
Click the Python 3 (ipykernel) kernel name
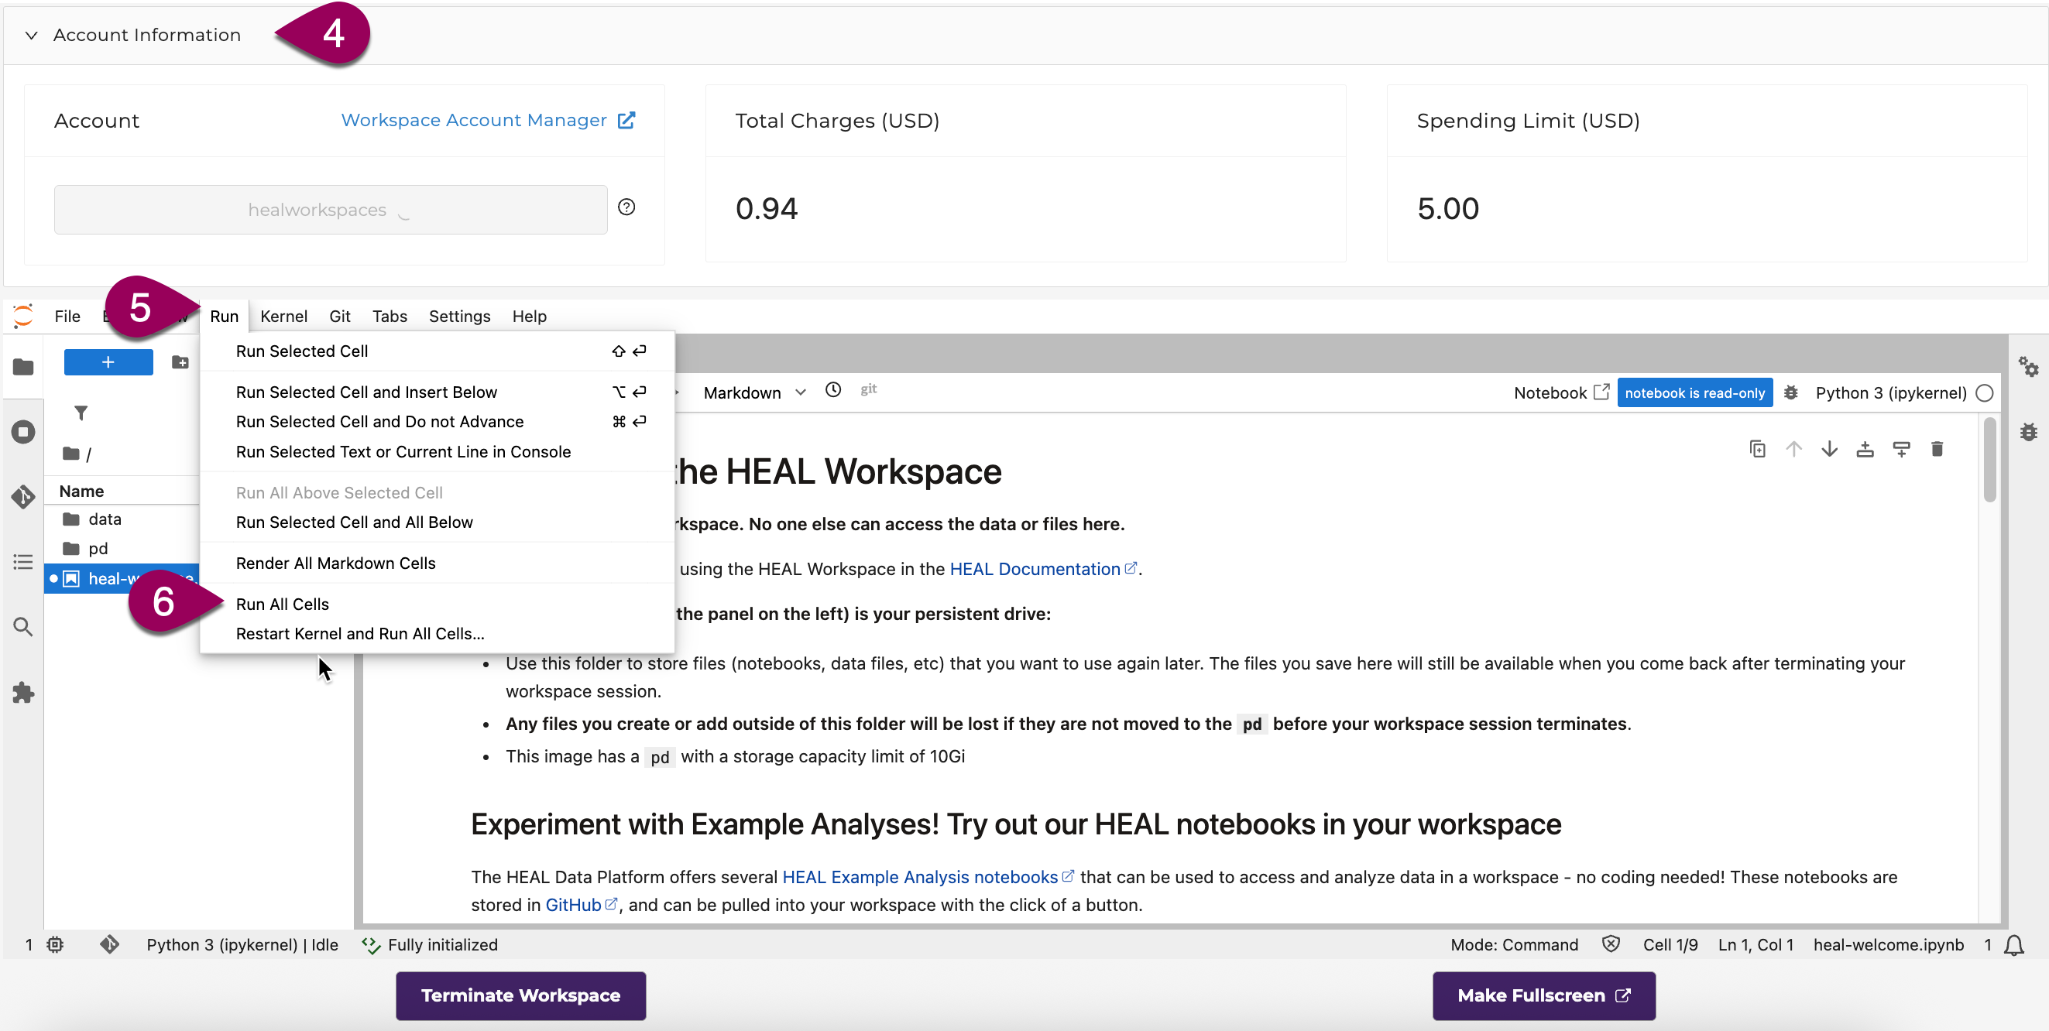click(1891, 392)
